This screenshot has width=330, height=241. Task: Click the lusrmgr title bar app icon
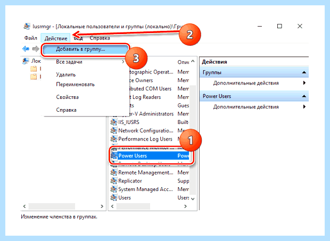(27, 27)
